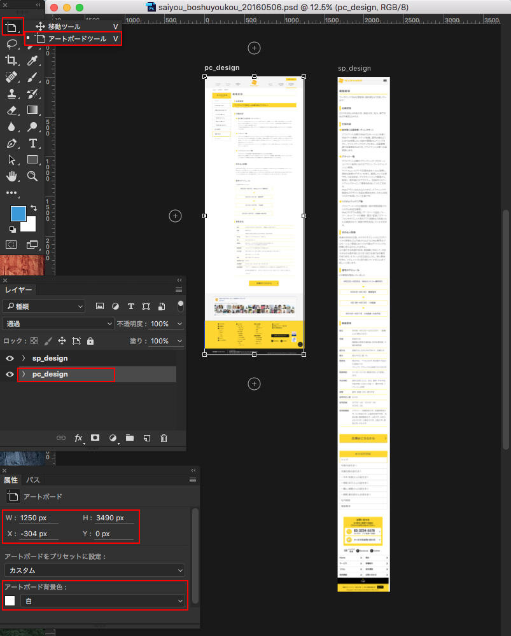511x636 pixels.
Task: Hide the sp_design artboard layer
Action: [10, 358]
